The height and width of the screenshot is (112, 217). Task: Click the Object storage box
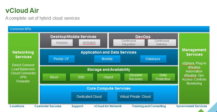(x=108, y=77)
